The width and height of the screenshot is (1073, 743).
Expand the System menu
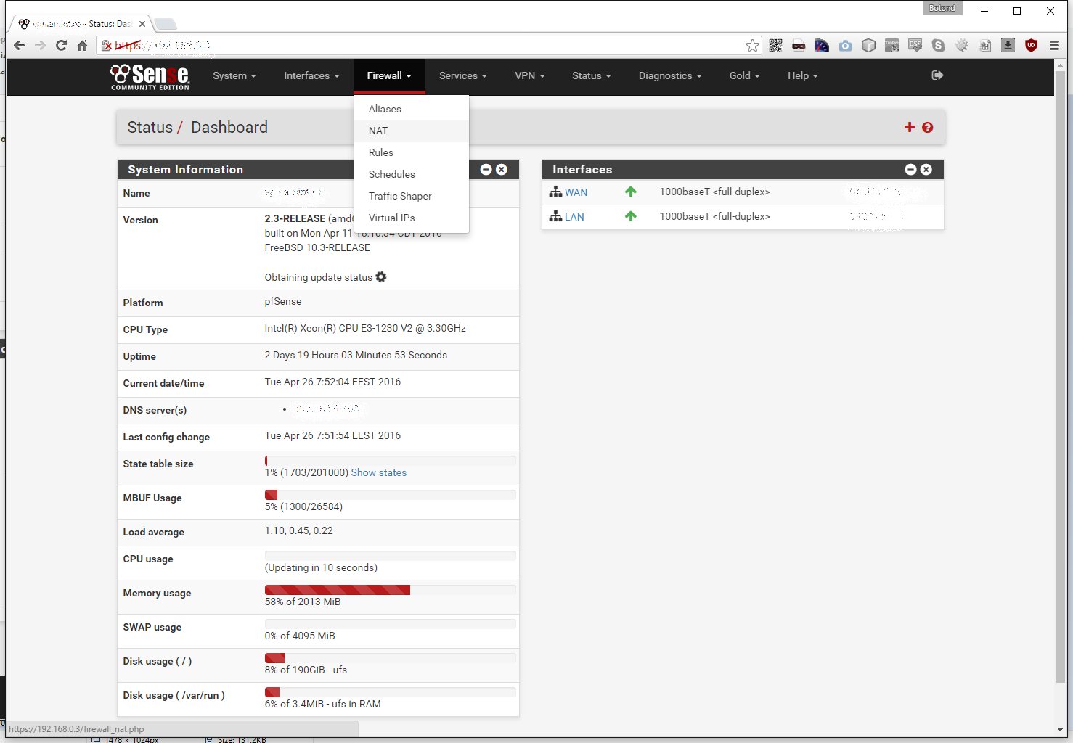coord(234,76)
